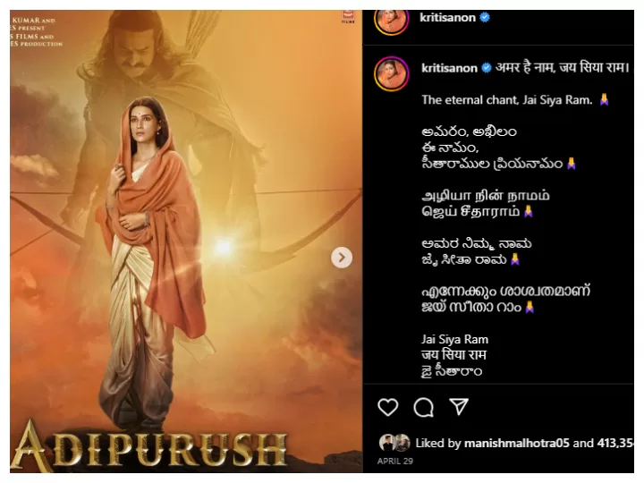Viewport: 644px width, 483px height.
Task: Open the kritisanon username in the header
Action: (x=448, y=18)
